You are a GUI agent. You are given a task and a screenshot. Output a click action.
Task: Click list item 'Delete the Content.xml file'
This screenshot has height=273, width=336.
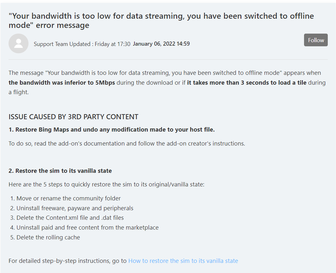coord(70,218)
